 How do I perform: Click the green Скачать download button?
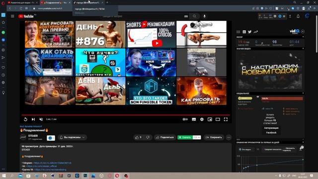point(185,137)
